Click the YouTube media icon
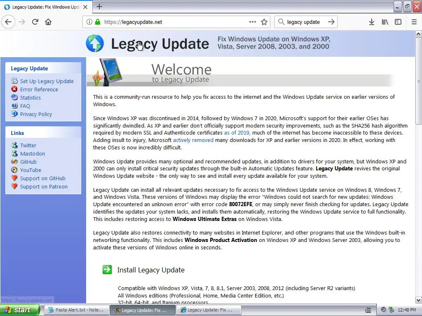 (x=14, y=170)
